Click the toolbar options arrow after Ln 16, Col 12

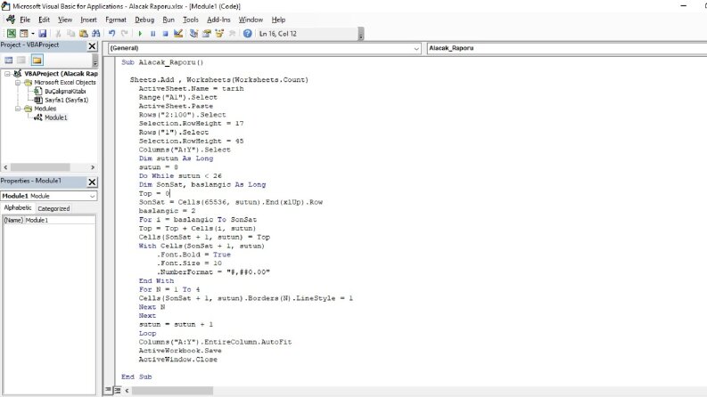[361, 34]
